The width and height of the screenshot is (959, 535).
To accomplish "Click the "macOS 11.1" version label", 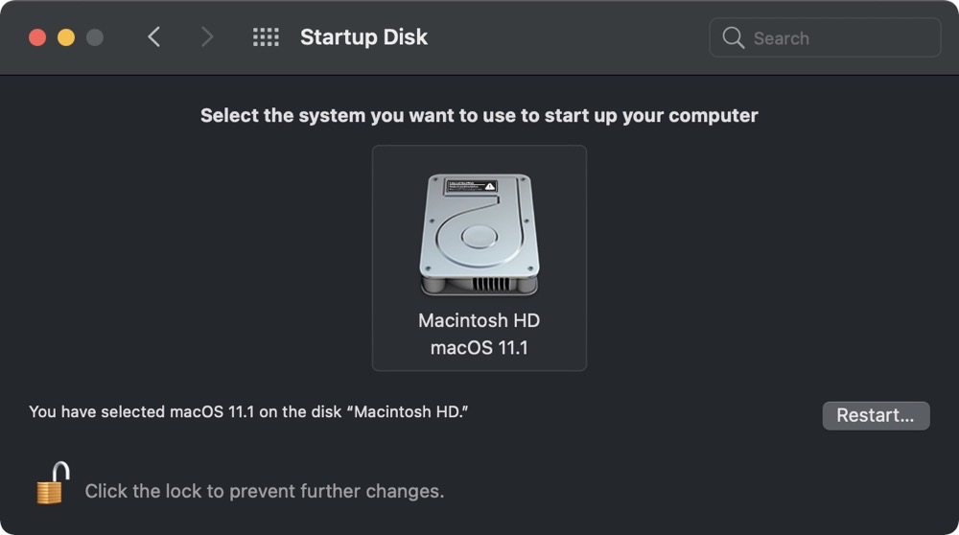I will click(x=479, y=347).
